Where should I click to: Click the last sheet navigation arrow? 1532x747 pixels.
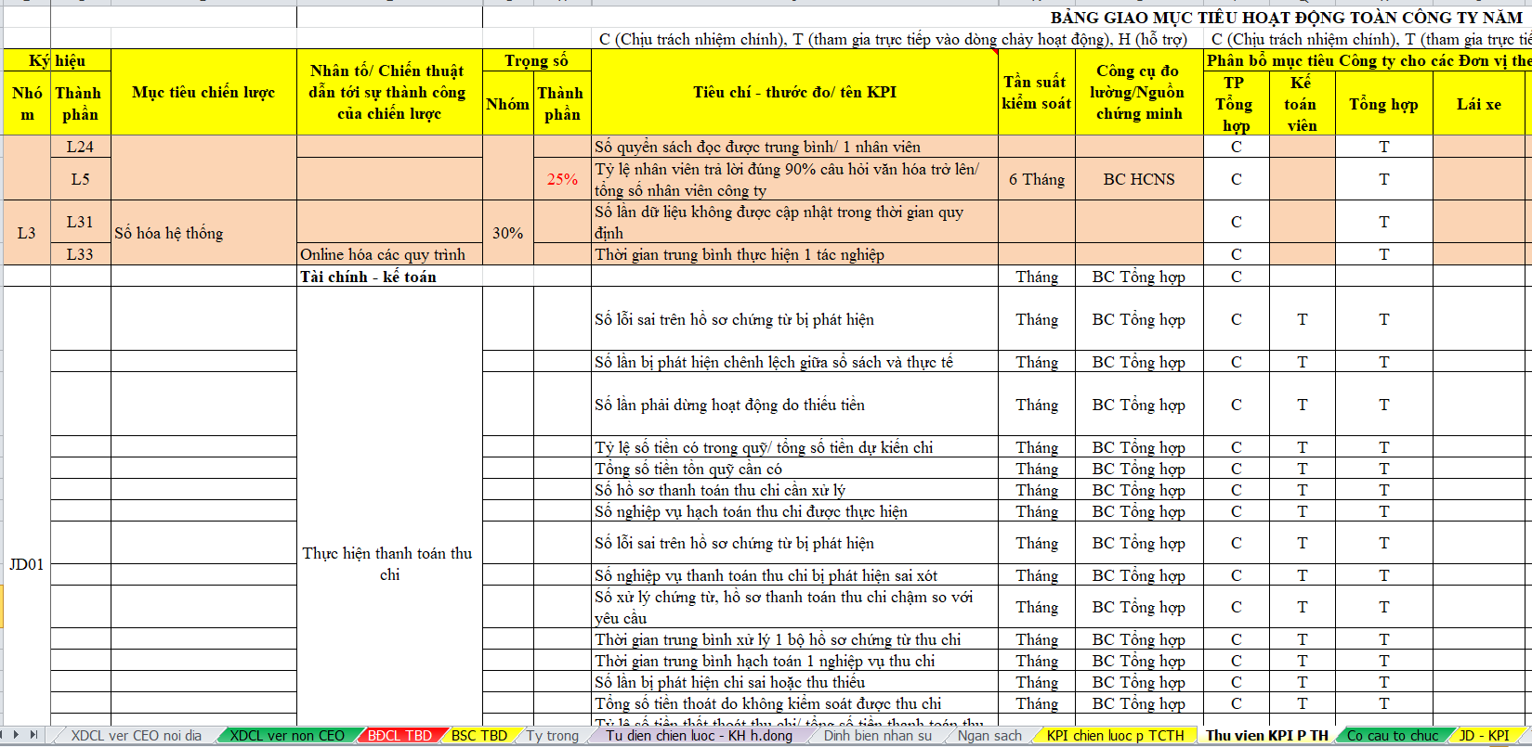pos(34,735)
